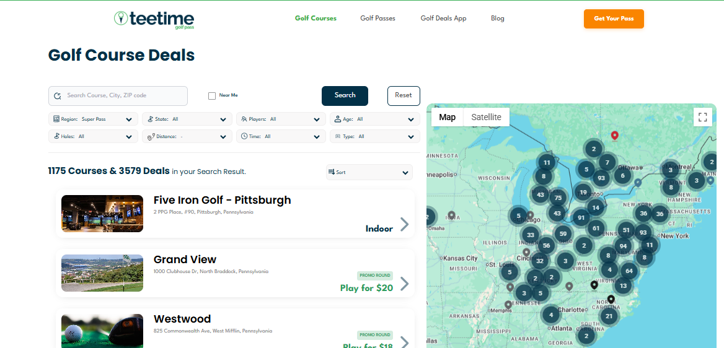The height and width of the screenshot is (348, 724).
Task: Go to the Blog page
Action: pyautogui.click(x=497, y=19)
